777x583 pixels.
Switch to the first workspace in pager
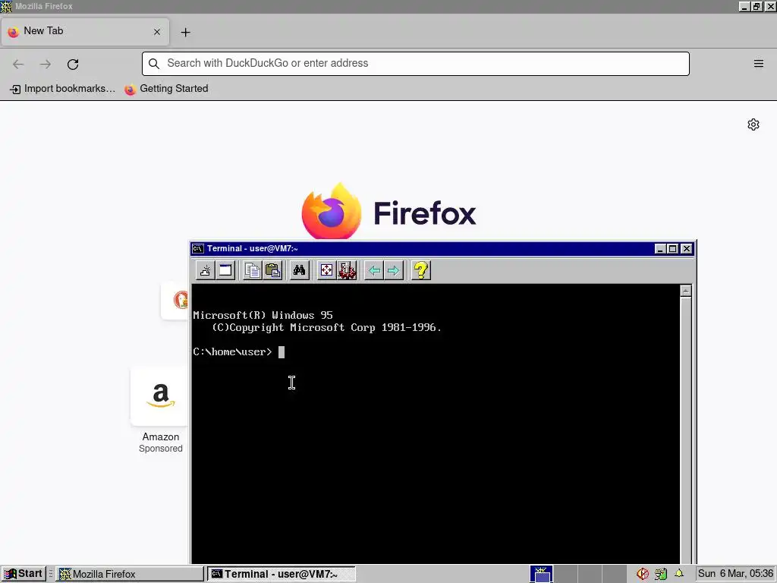pyautogui.click(x=541, y=574)
